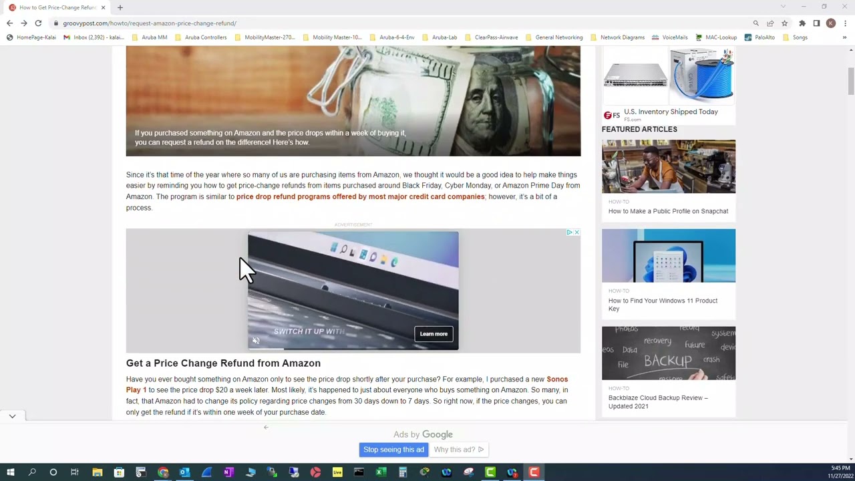Open the MAC-Lookup bookmark
Image resolution: width=855 pixels, height=481 pixels.
point(716,37)
